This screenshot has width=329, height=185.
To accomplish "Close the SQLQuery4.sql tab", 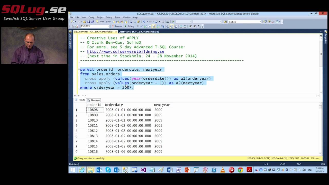I will point(116,32).
